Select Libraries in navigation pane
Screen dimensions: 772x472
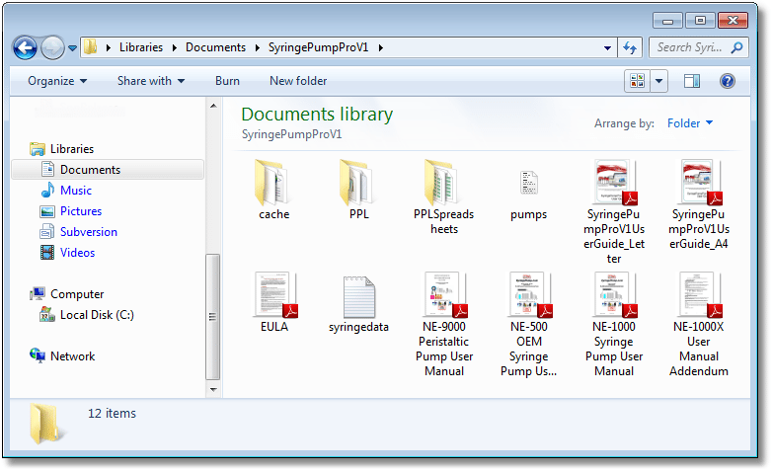click(x=72, y=149)
